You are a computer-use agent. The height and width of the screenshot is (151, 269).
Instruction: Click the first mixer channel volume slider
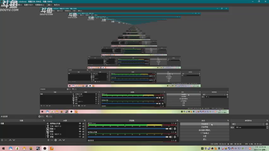128,129
